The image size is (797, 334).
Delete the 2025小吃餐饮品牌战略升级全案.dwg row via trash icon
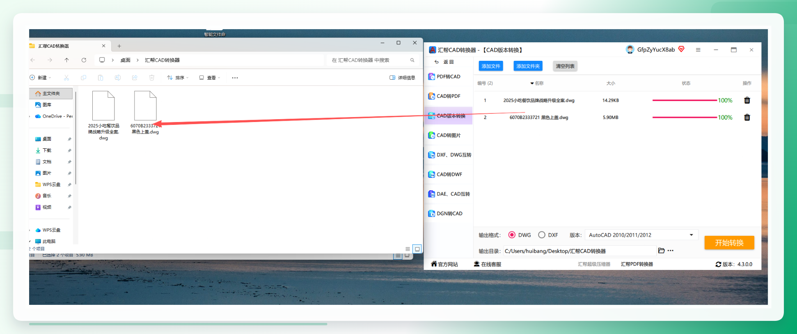[747, 100]
